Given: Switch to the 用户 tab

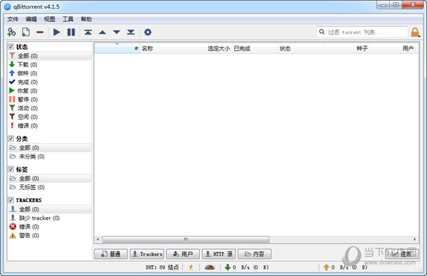Looking at the screenshot, I should tap(183, 254).
